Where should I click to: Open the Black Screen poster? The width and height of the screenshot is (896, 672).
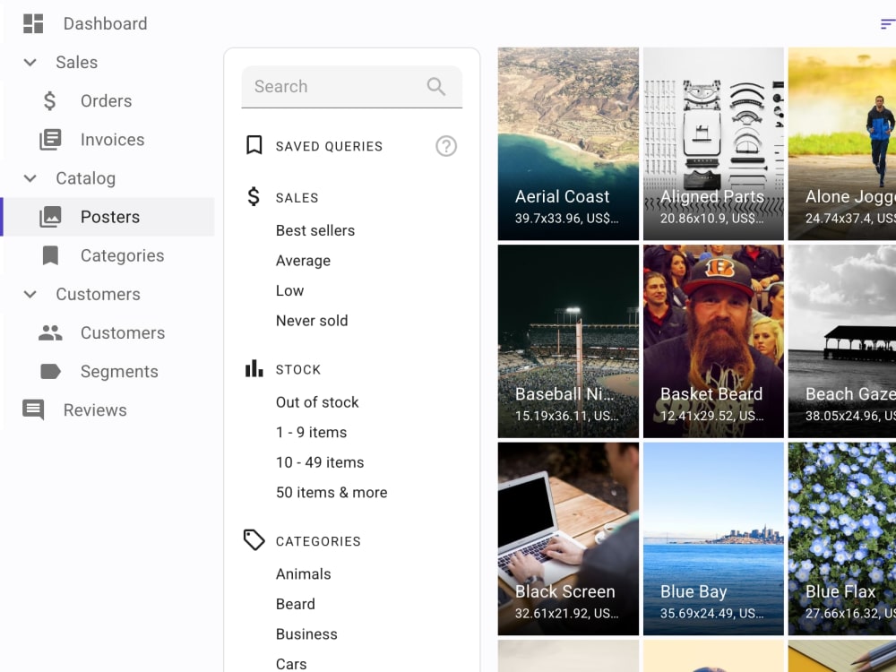[568, 538]
